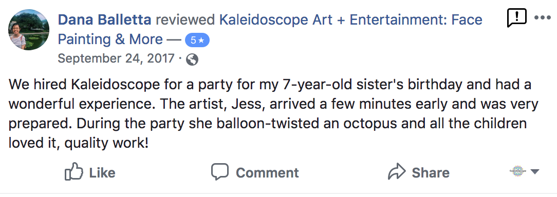Click the review body text

tap(273, 114)
